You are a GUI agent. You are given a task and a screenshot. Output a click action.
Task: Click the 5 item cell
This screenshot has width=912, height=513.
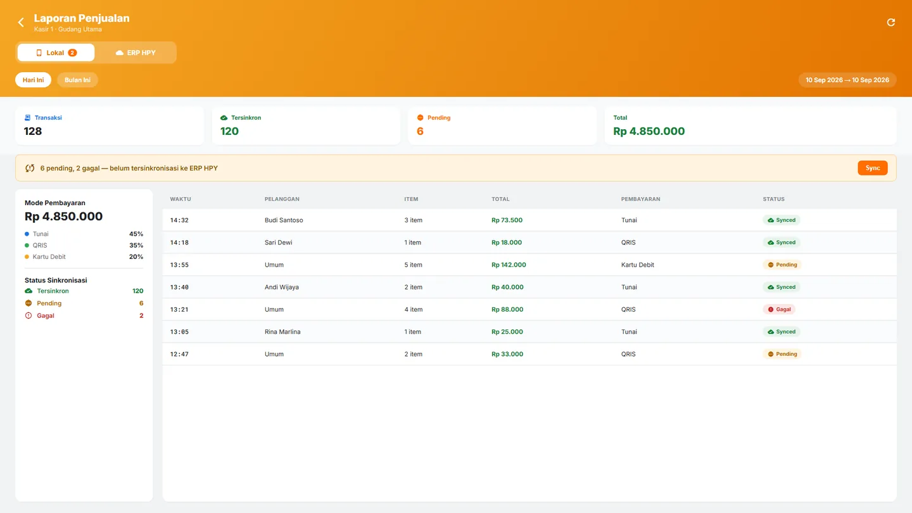coord(414,265)
